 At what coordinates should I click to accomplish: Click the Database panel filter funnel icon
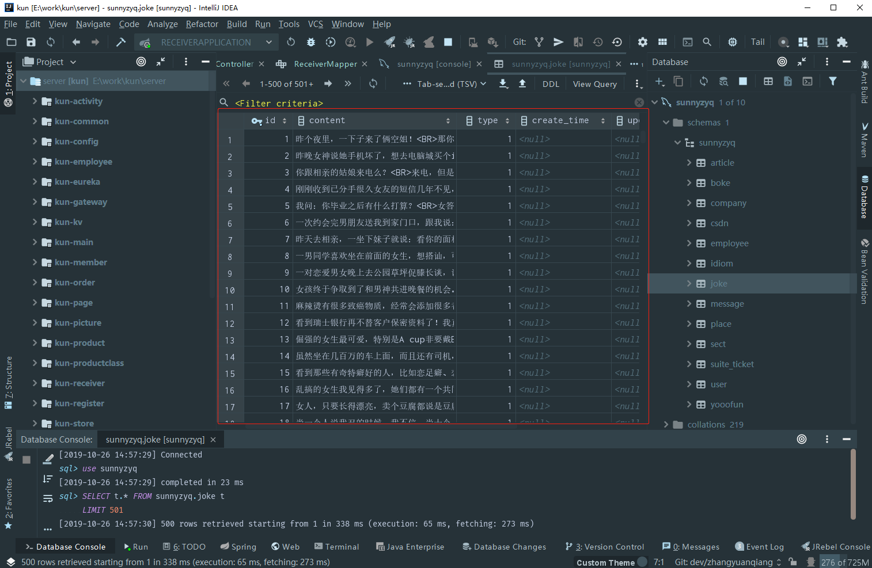(x=833, y=82)
